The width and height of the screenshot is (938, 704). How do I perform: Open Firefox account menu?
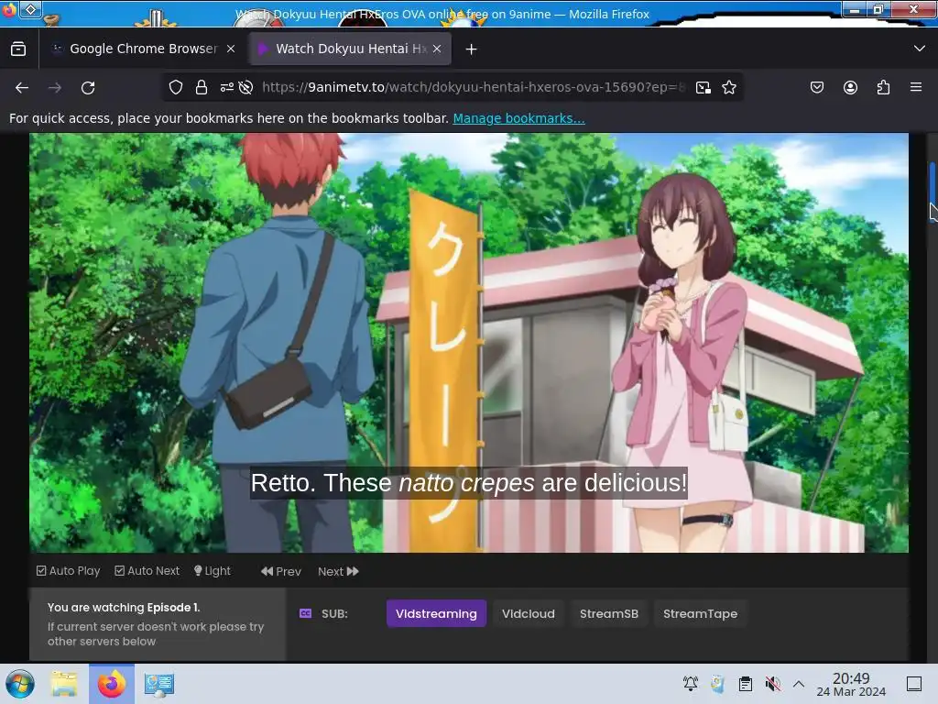point(850,87)
